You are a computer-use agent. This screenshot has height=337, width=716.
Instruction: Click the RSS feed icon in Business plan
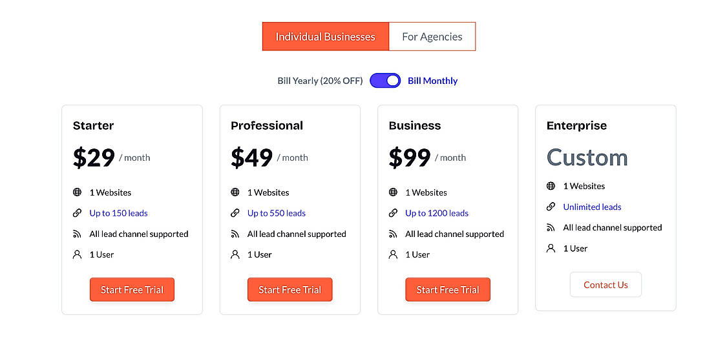[x=393, y=234]
